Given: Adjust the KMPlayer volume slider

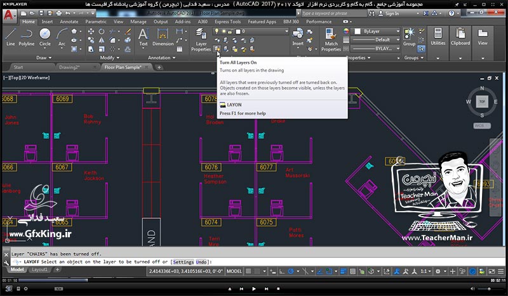Looking at the screenshot, I should tap(489, 288).
